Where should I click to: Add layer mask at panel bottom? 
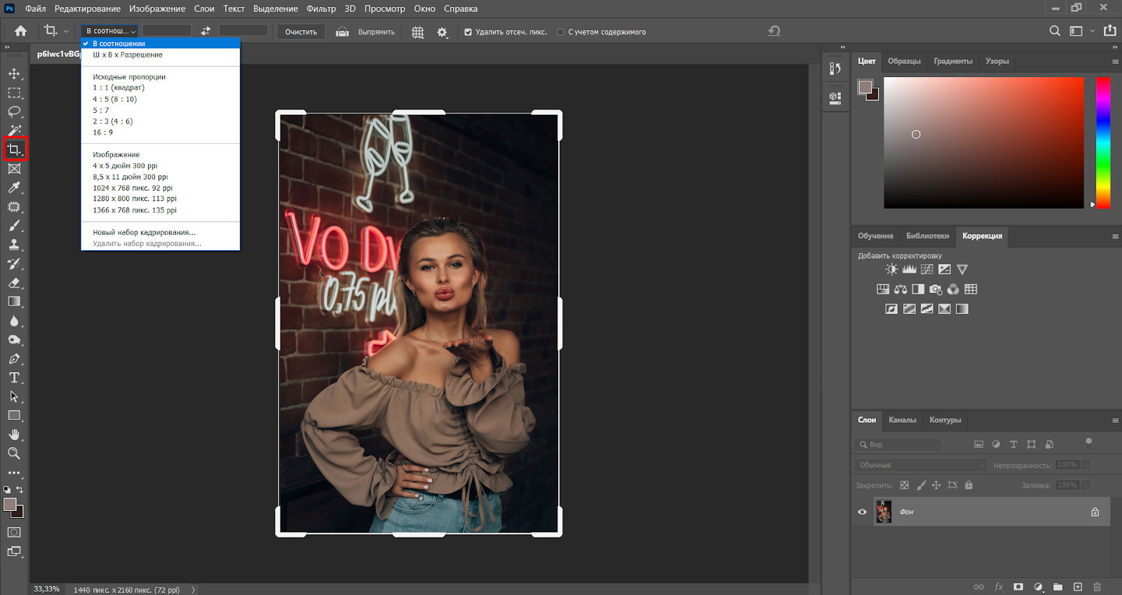[x=1018, y=587]
